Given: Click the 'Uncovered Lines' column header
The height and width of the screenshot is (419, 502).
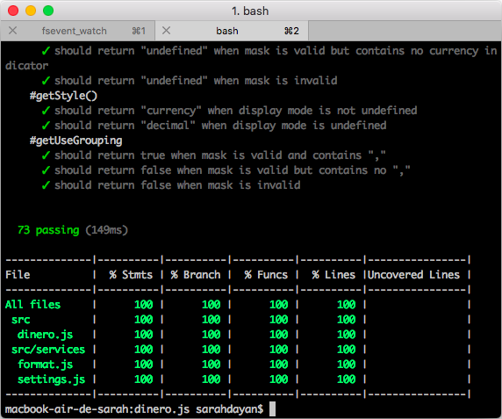Looking at the screenshot, I should click(413, 275).
